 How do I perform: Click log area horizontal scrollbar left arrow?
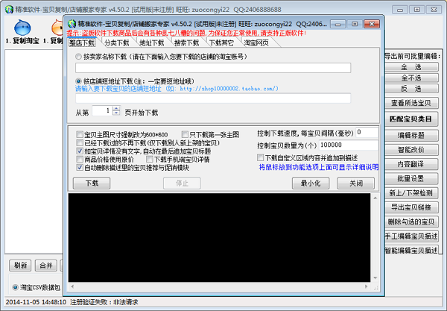coord(72,286)
